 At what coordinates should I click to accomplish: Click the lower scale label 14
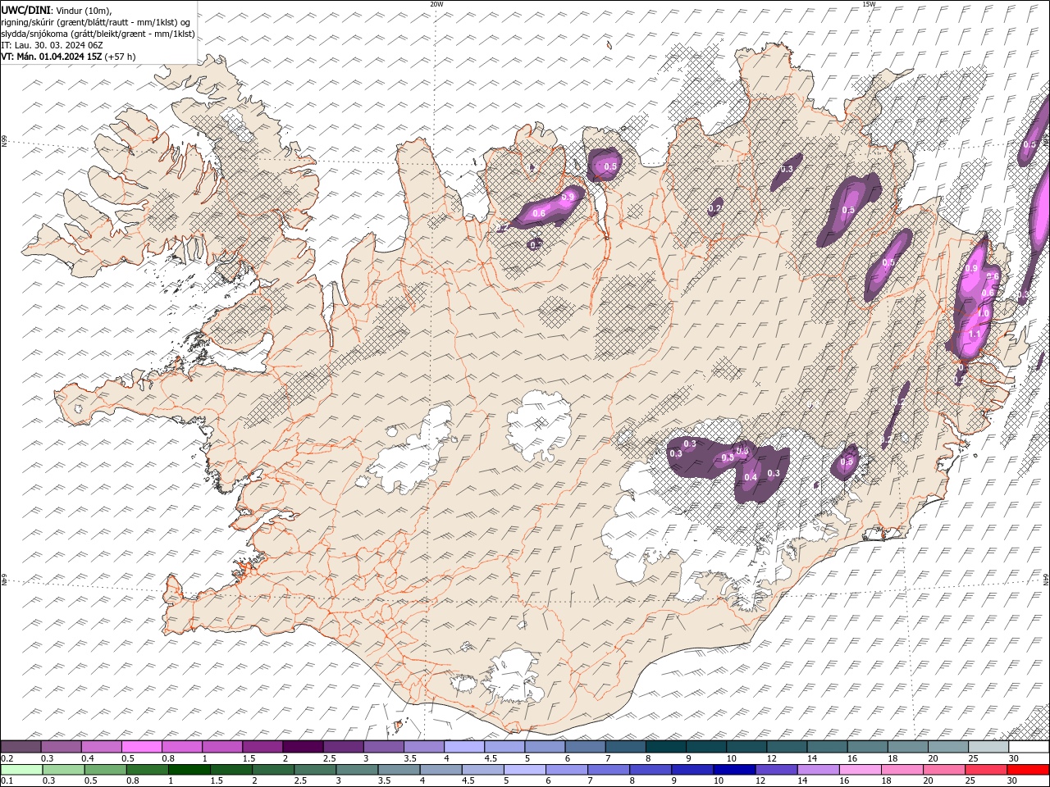coord(802,781)
